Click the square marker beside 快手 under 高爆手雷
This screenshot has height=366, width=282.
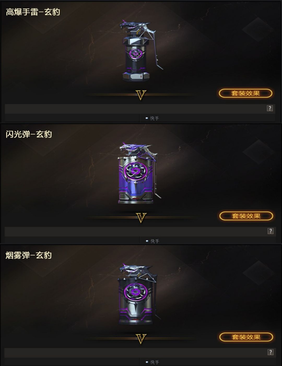point(147,118)
